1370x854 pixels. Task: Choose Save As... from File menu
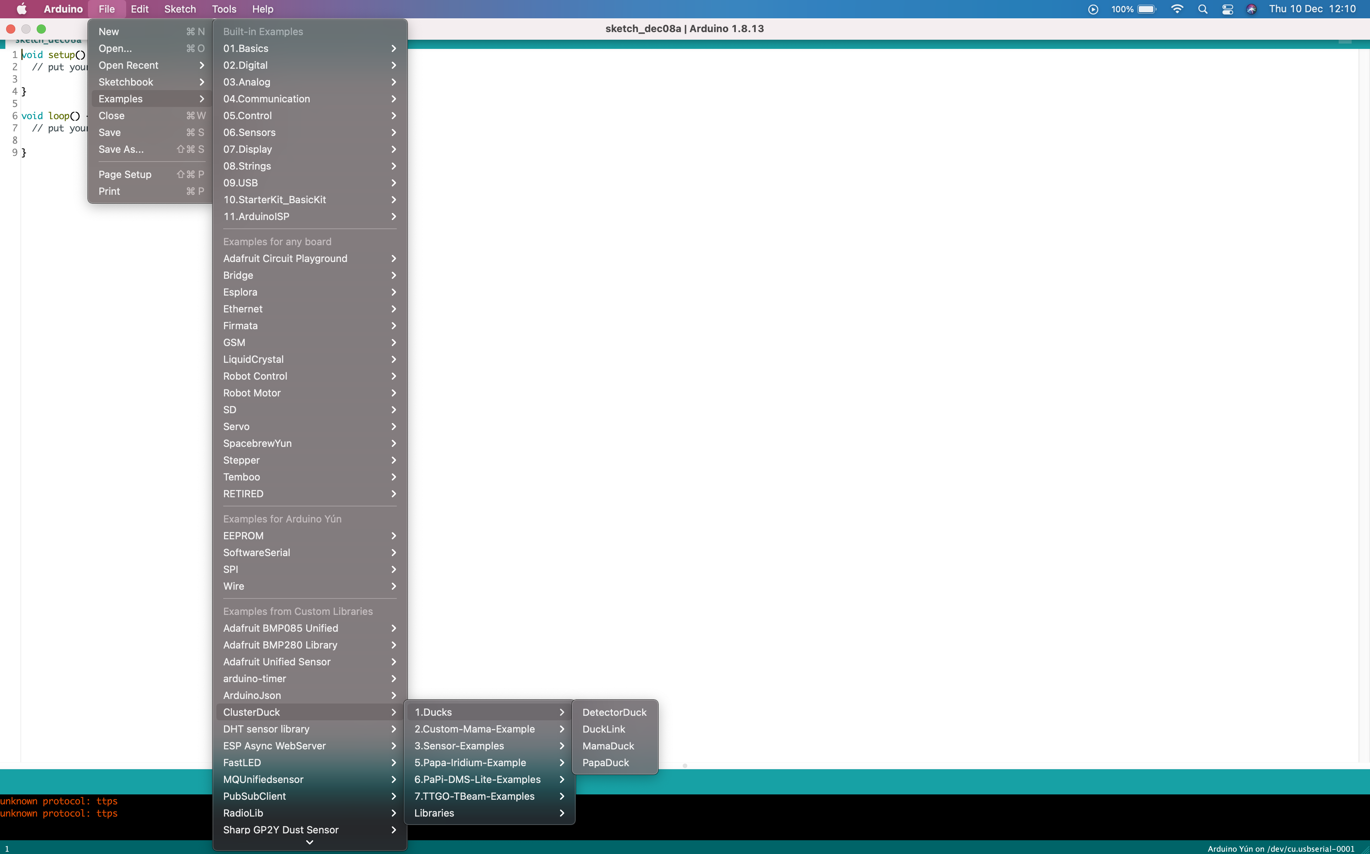click(121, 150)
